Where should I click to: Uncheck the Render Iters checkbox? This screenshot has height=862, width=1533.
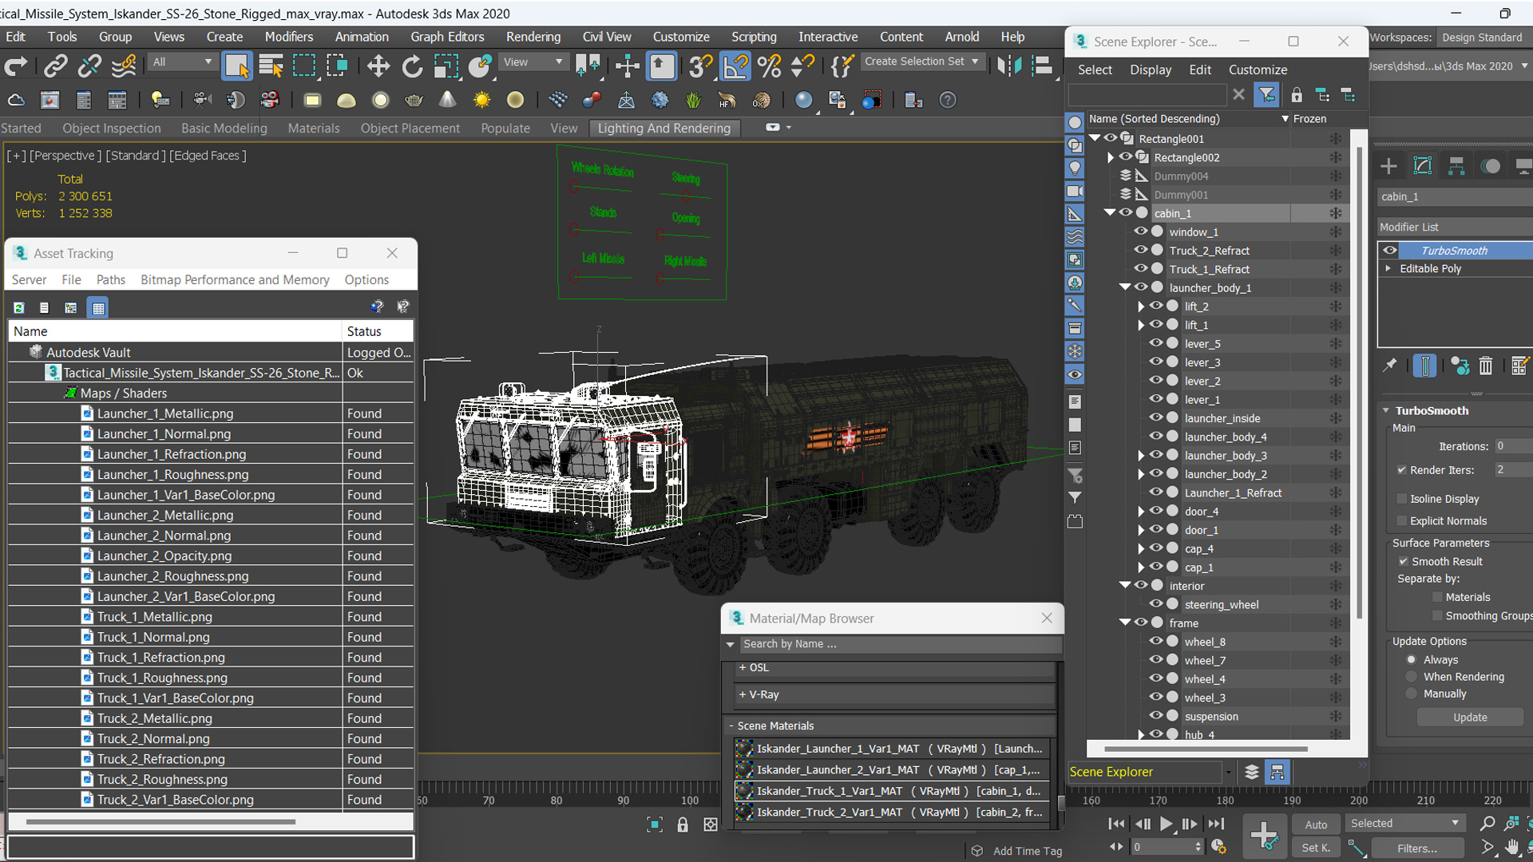pos(1401,469)
